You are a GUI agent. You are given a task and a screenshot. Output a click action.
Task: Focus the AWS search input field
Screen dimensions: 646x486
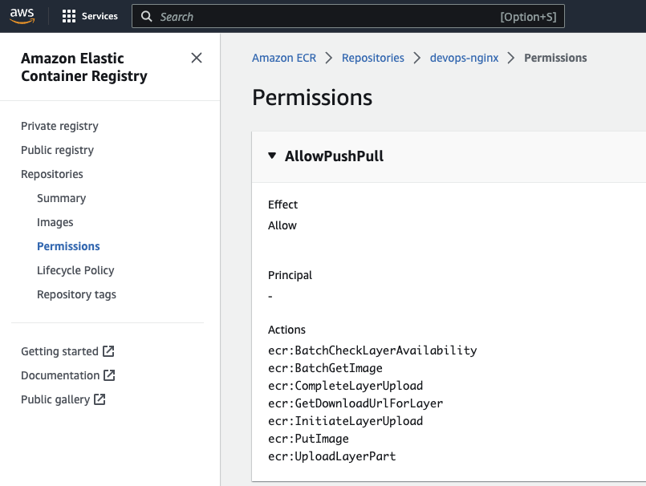321,16
